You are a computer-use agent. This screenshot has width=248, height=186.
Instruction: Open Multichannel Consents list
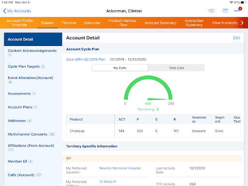click(33, 134)
